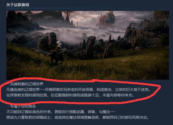
Task: Click the floating castle in the screenshot
Action: 106,19
